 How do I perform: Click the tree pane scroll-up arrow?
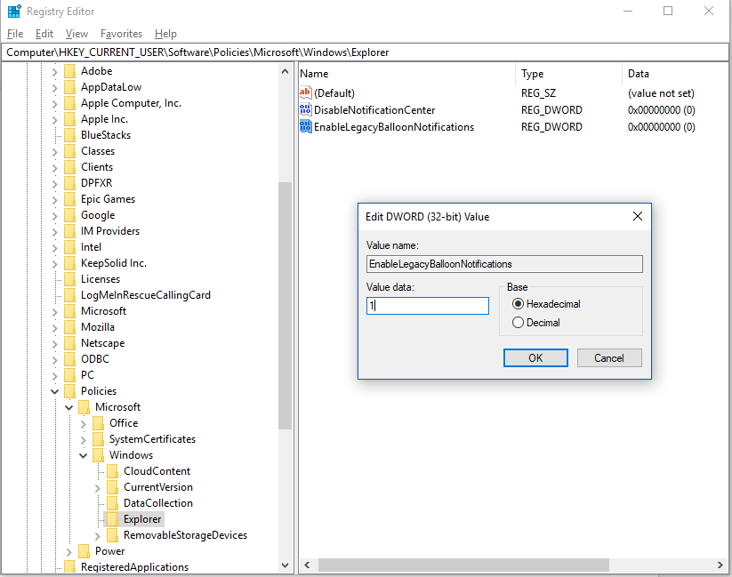point(285,71)
